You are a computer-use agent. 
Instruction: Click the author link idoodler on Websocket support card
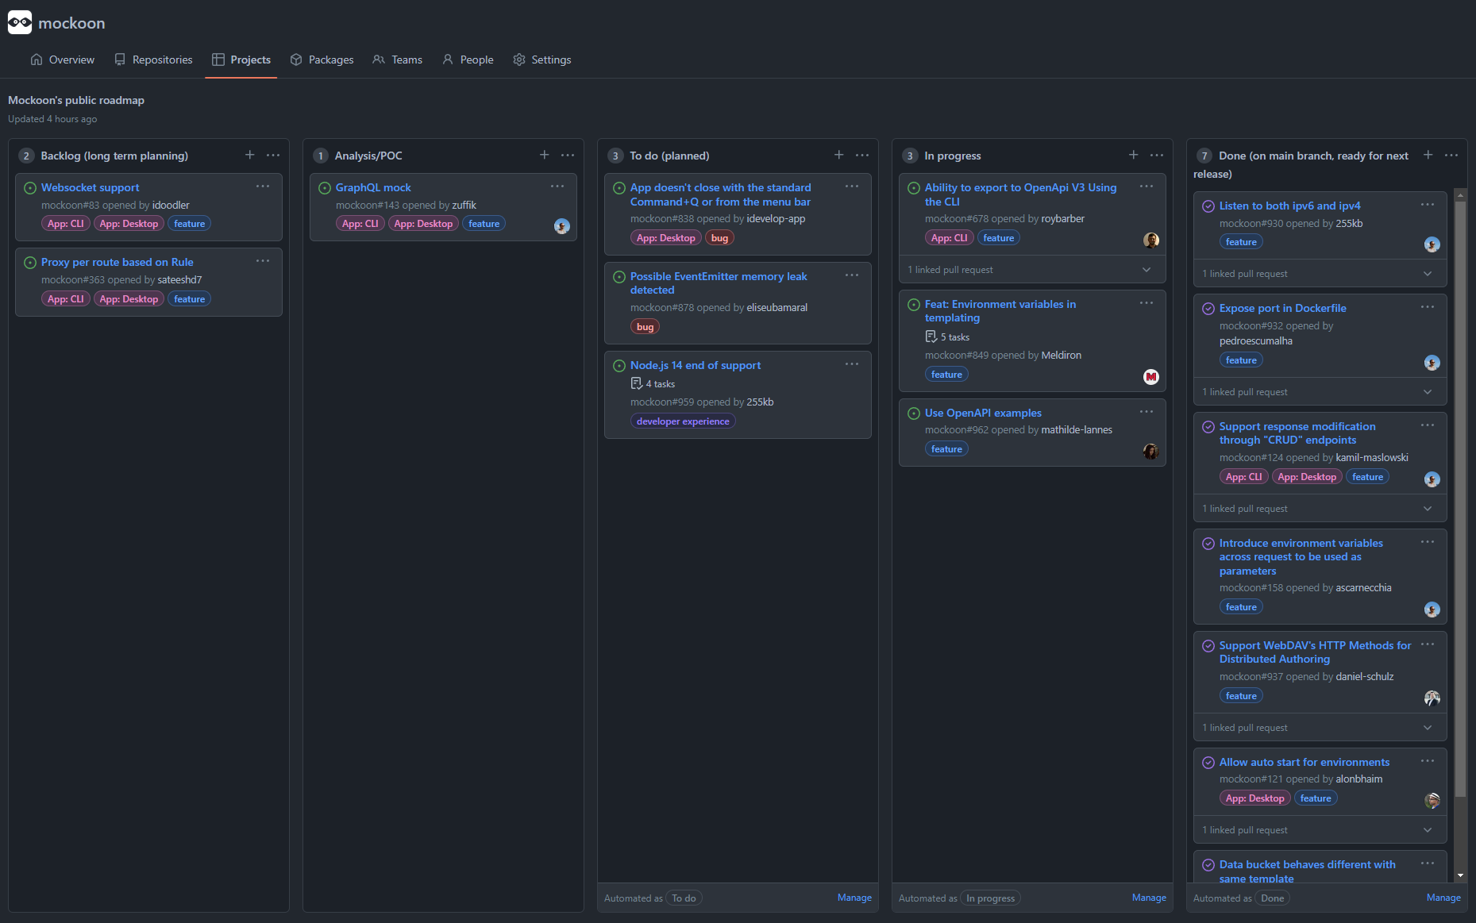[x=171, y=205]
